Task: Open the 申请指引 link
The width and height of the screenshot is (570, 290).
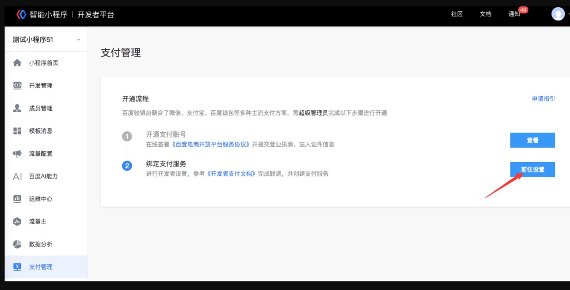Action: [543, 99]
